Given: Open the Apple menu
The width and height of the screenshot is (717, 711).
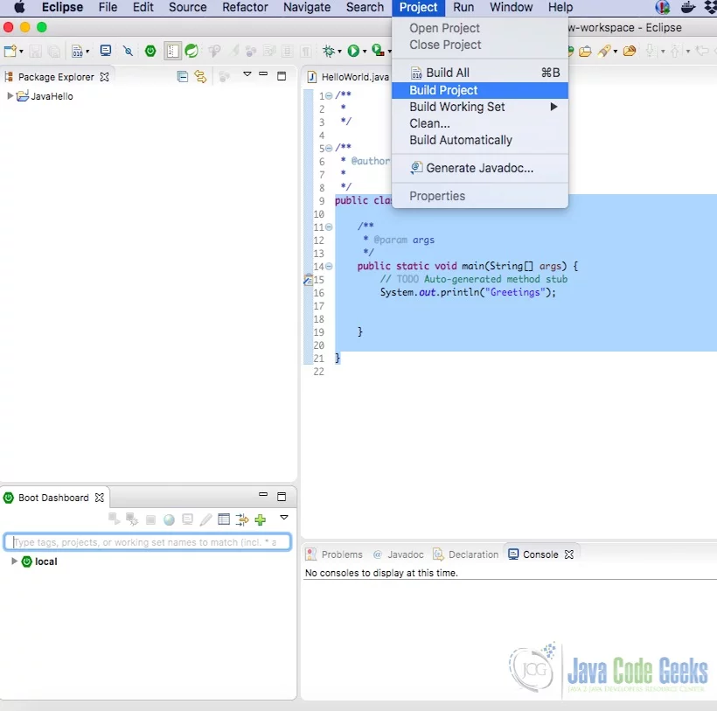Looking at the screenshot, I should coord(19,7).
